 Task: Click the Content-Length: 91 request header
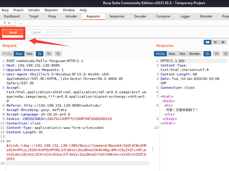coord(25,132)
